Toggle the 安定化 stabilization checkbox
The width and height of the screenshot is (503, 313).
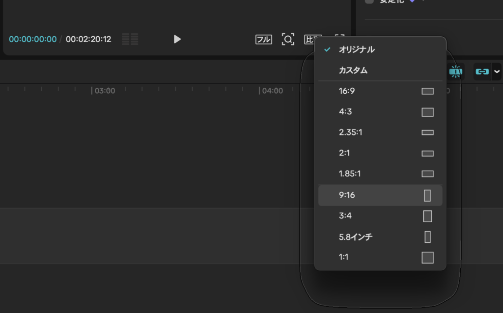tap(369, 1)
